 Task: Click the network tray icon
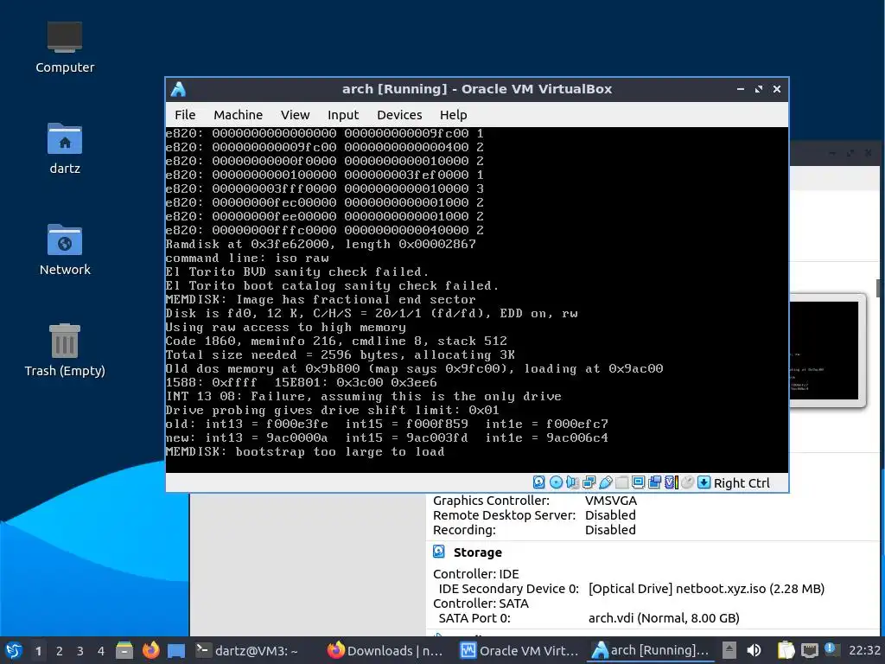[809, 650]
